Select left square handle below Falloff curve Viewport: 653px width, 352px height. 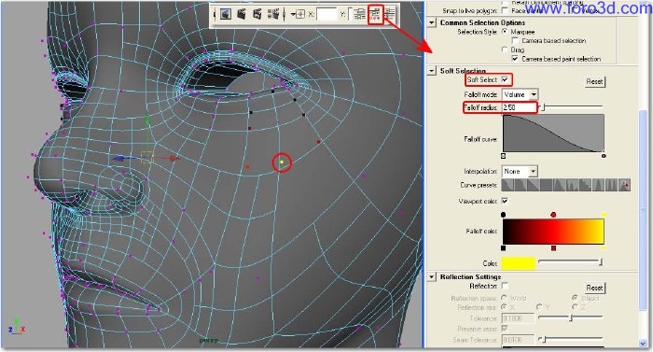[504, 156]
